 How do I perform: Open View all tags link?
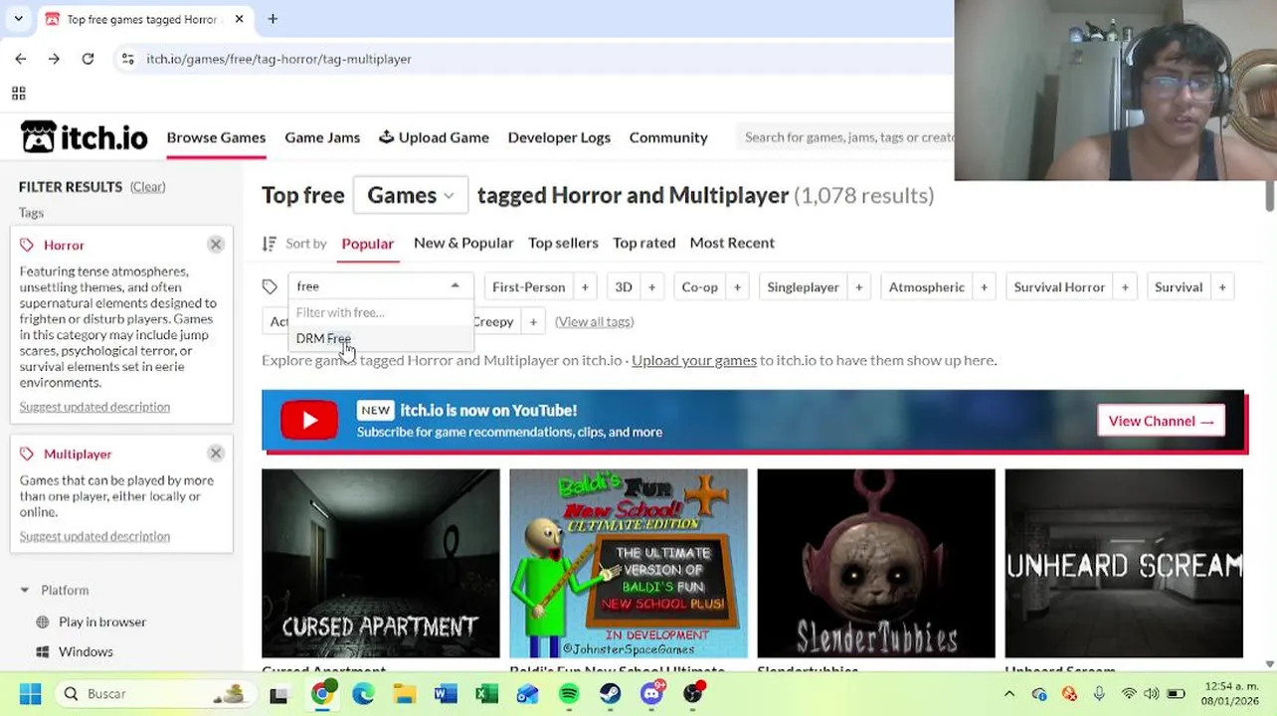click(594, 322)
